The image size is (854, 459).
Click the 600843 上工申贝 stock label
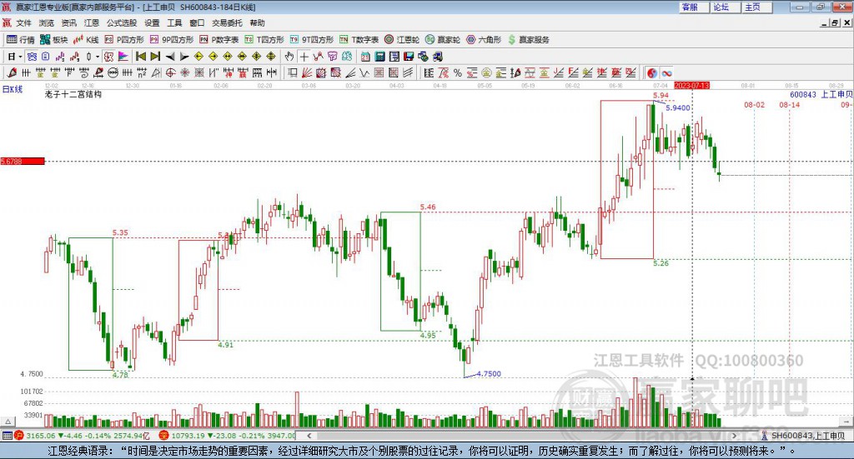point(821,95)
